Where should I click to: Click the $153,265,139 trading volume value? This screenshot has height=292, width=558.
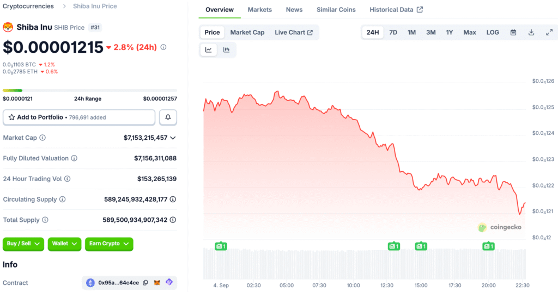pos(157,179)
